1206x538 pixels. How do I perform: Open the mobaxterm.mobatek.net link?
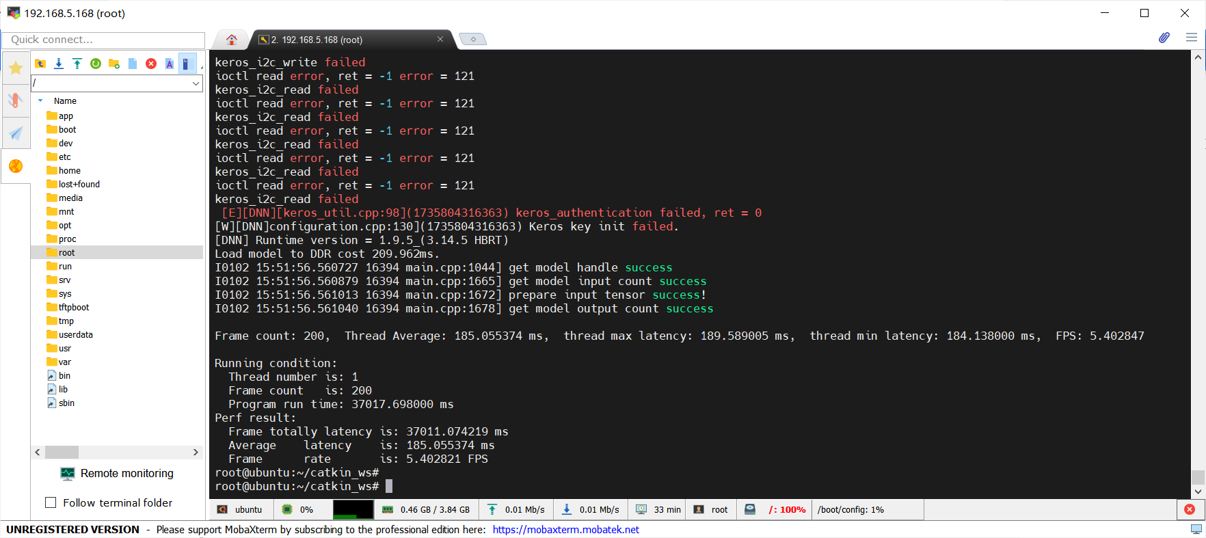coord(565,529)
